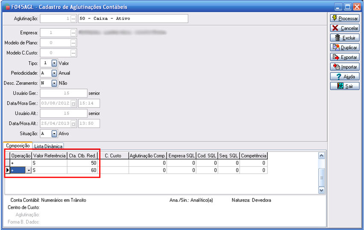Click the Usuário Alt. field
The image size is (364, 230).
pos(64,114)
